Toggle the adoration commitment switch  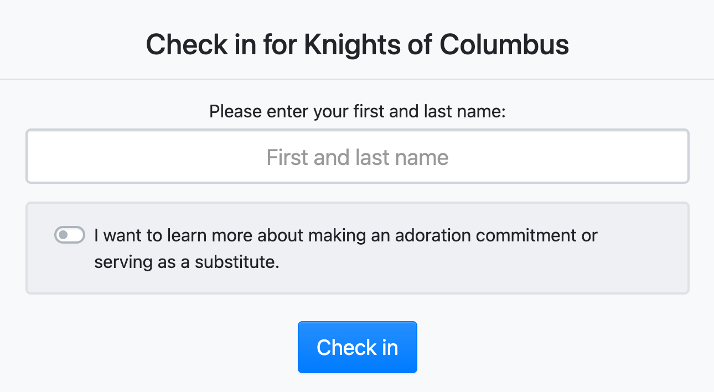70,235
